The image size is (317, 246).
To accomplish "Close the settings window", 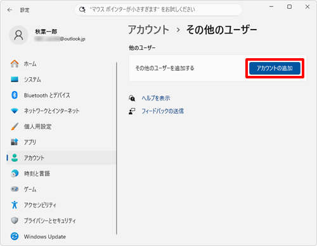I will [307, 7].
